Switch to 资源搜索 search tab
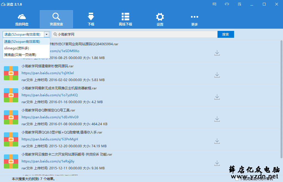The image size is (283, 182). coord(56,19)
